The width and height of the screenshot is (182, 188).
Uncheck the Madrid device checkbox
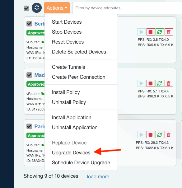[x=29, y=75]
